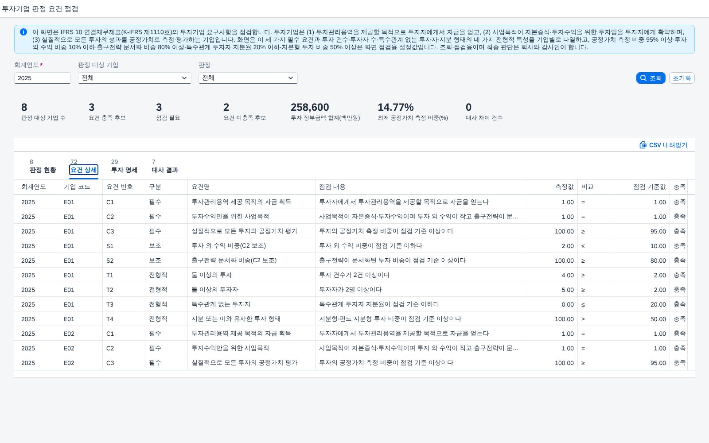Viewport: 709px width, 443px height.
Task: Click the CSV 내려받기 link text
Action: [668, 145]
